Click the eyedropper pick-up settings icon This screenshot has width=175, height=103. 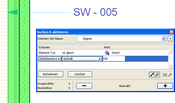(154, 75)
